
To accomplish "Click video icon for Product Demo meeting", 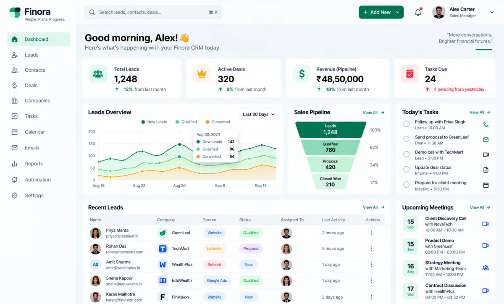I will tap(486, 245).
